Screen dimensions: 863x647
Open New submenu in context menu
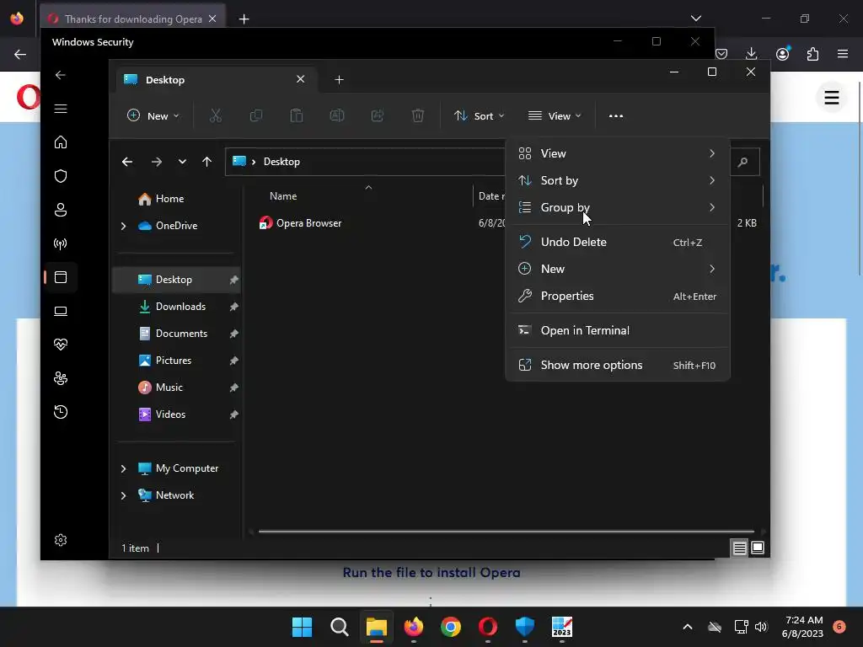[x=618, y=269]
